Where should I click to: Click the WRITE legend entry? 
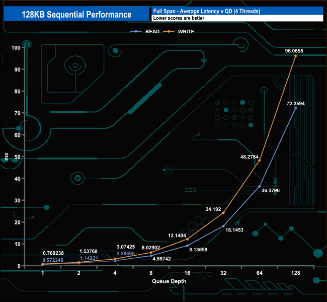pyautogui.click(x=179, y=32)
